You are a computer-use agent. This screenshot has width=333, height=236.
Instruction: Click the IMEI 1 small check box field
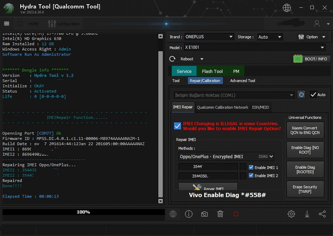[x=243, y=167]
